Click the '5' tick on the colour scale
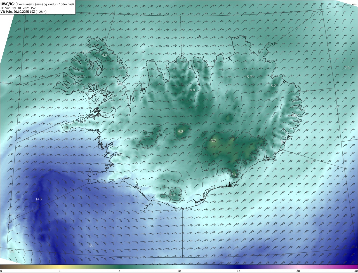This screenshot has width=358, height=273. 119,271
